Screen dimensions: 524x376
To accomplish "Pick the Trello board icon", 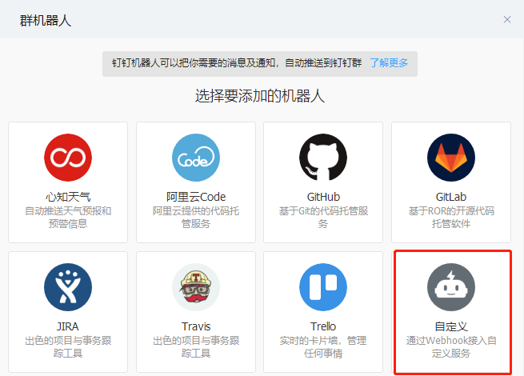I will (x=323, y=287).
